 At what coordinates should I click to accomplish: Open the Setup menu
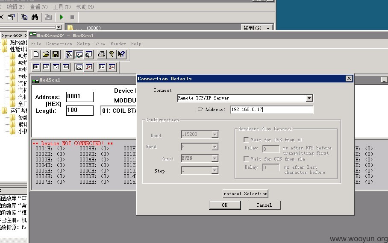click(x=83, y=44)
